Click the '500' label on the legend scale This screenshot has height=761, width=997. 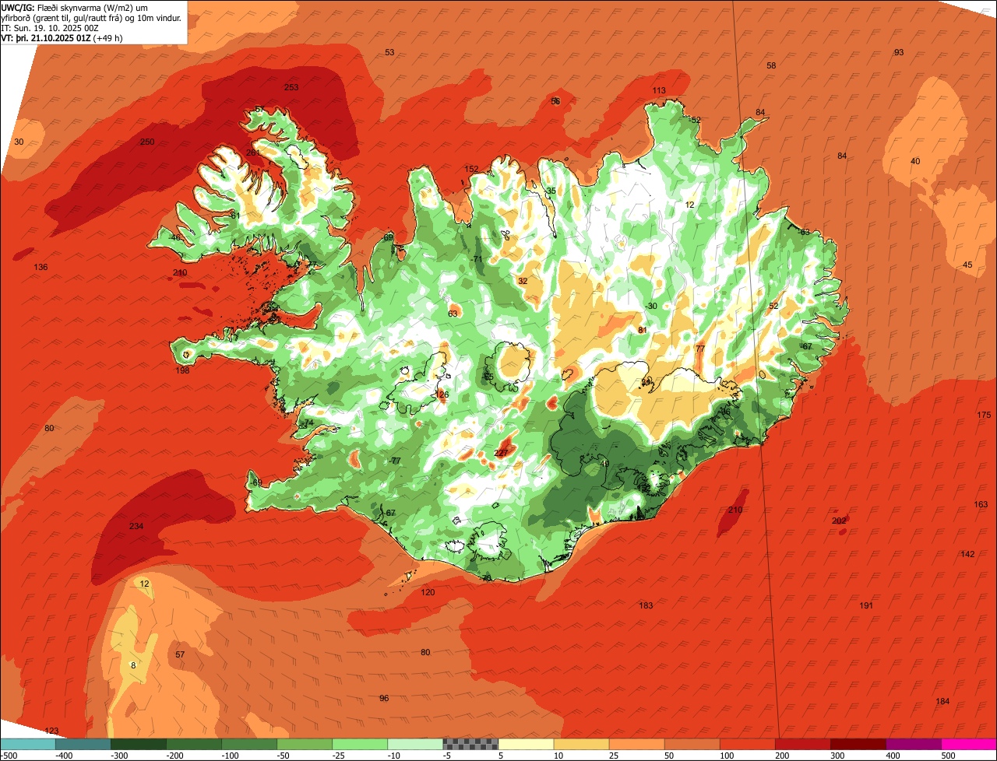pos(948,756)
